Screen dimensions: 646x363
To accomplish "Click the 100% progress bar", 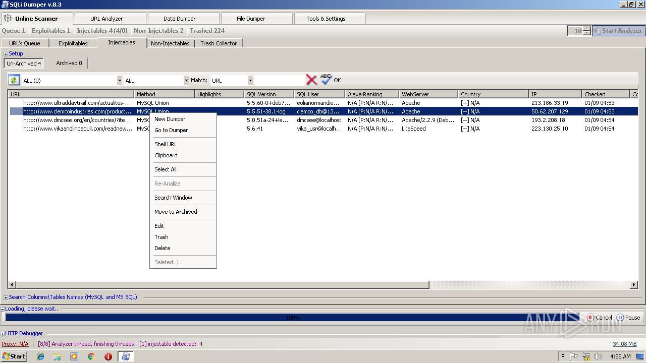I will (x=293, y=318).
